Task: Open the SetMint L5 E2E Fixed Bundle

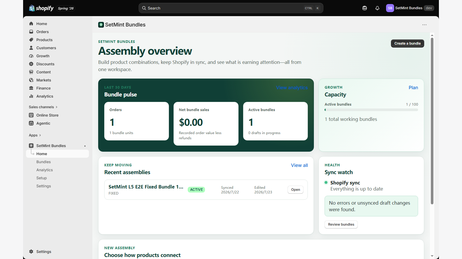Action: click(295, 190)
